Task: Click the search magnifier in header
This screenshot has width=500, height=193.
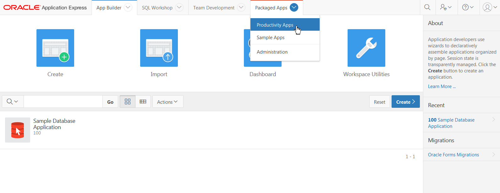Action: click(x=427, y=7)
